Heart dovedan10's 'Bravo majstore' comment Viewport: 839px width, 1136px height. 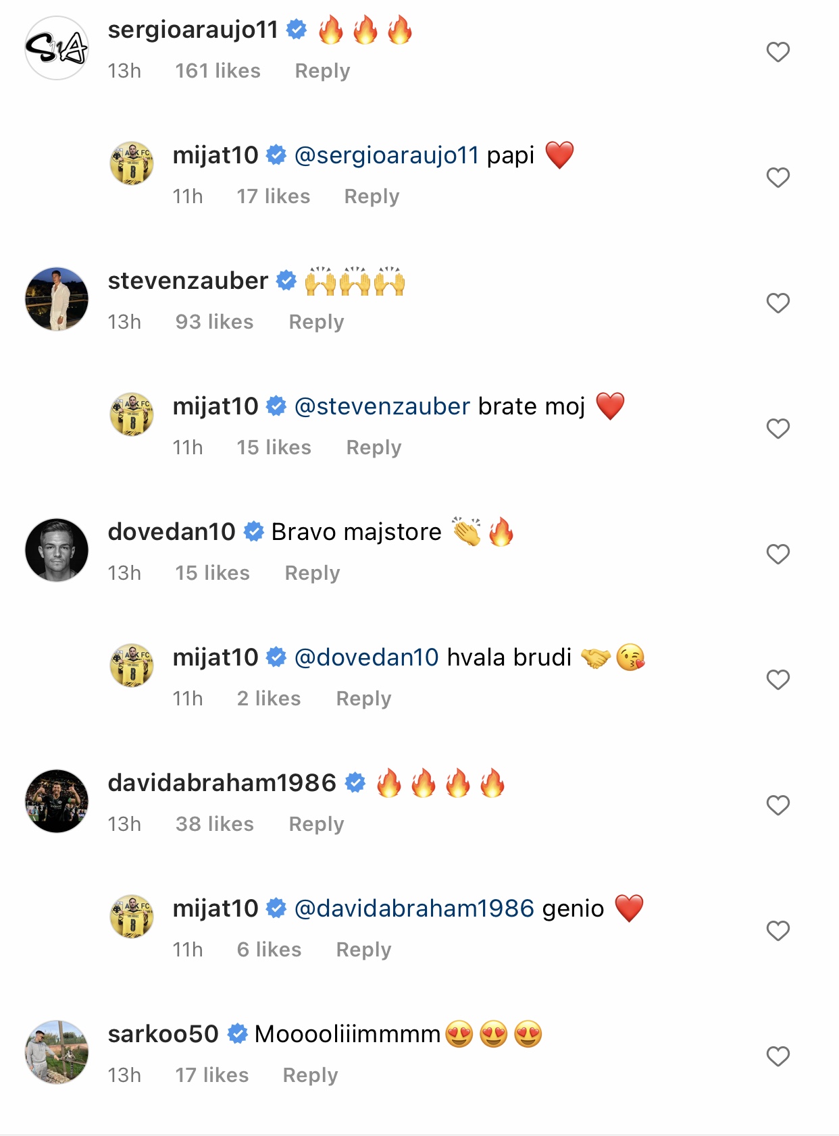[778, 554]
